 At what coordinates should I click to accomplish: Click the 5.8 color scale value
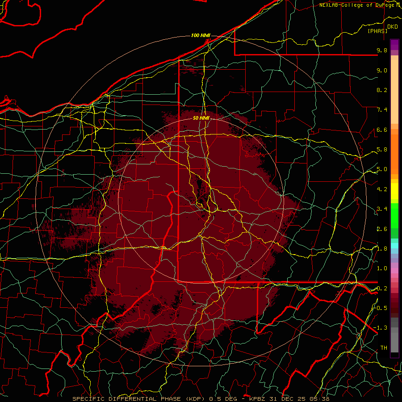pyautogui.click(x=382, y=150)
